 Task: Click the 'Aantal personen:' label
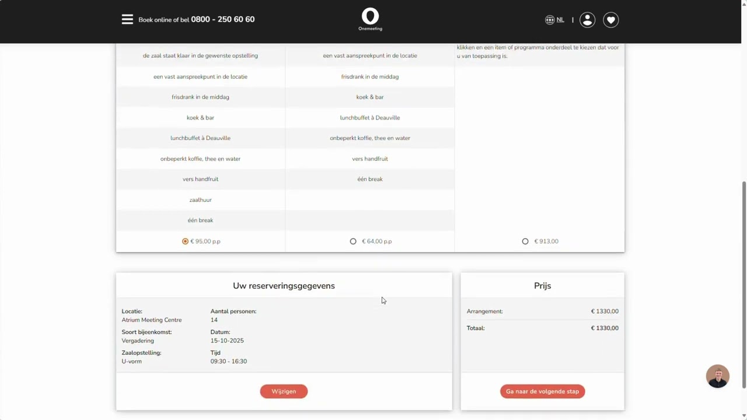coord(233,311)
